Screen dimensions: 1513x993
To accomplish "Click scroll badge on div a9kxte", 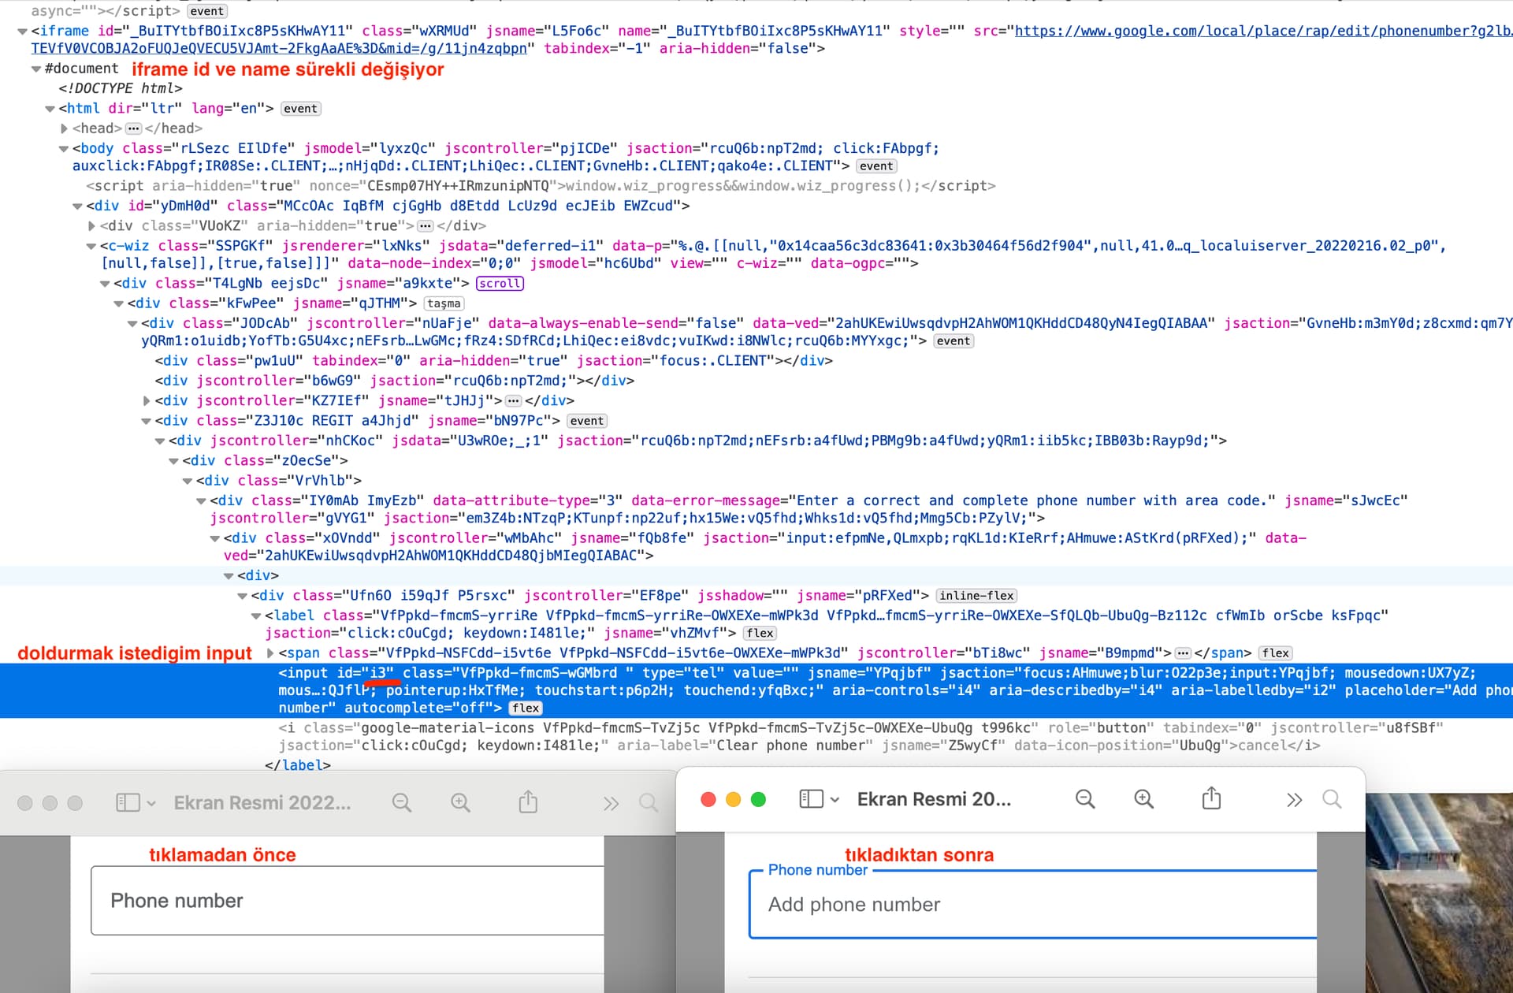I will [500, 284].
